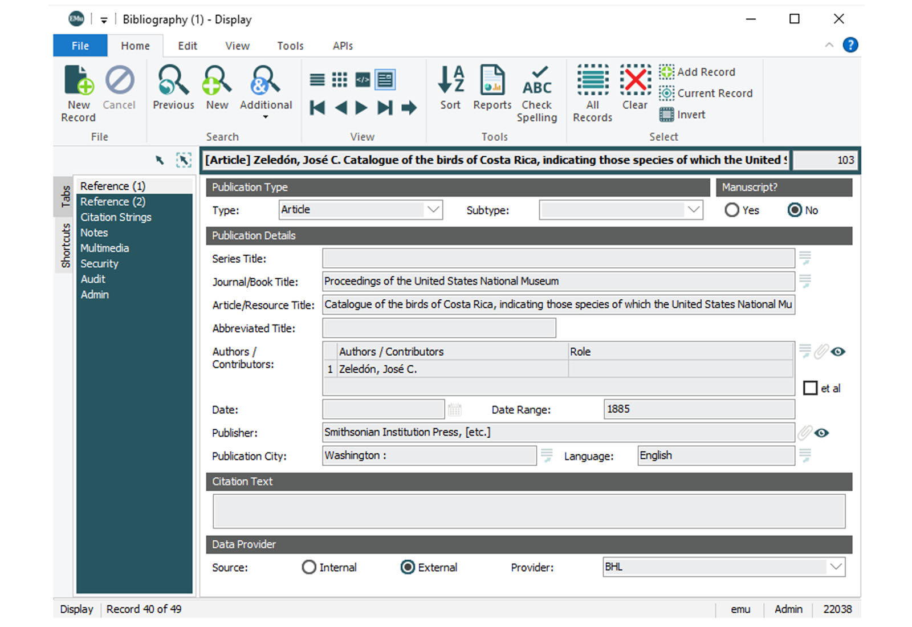Screen dimensions: 912x627
Task: Switch to the Edit ribbon tab
Action: pos(187,46)
